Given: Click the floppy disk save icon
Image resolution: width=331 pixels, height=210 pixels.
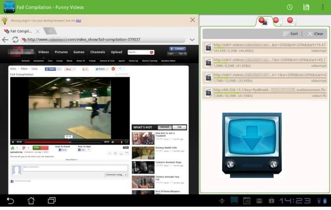Looking at the screenshot, I should pyautogui.click(x=306, y=7).
